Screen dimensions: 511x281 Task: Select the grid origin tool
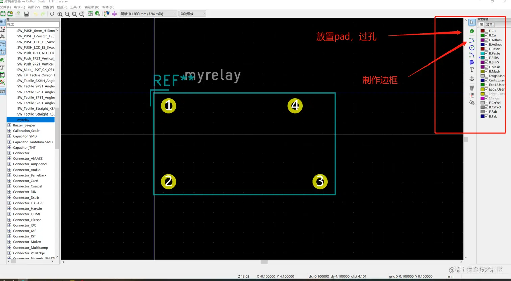point(472,95)
